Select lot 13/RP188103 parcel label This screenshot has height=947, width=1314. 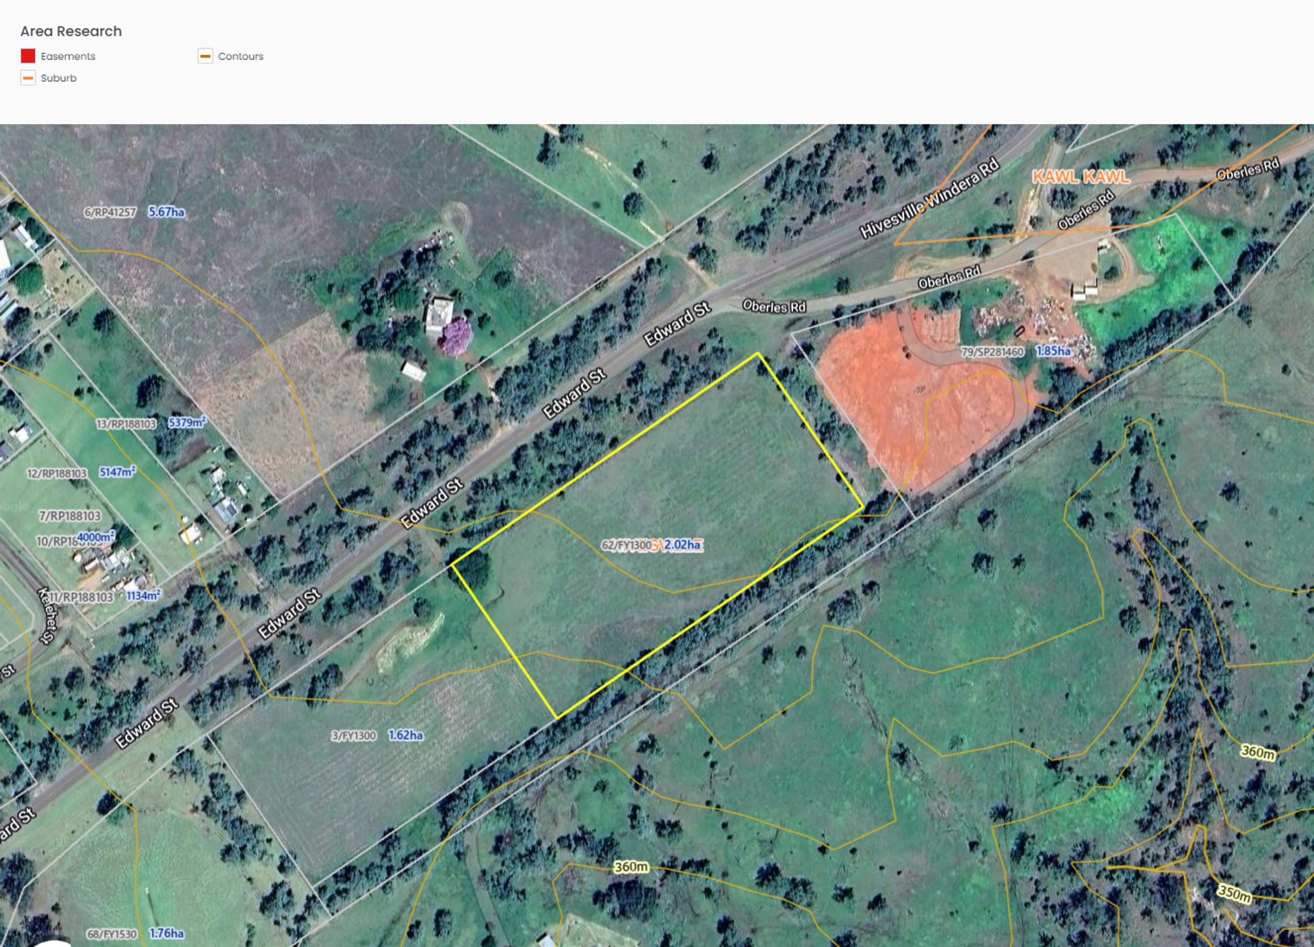[x=126, y=424]
